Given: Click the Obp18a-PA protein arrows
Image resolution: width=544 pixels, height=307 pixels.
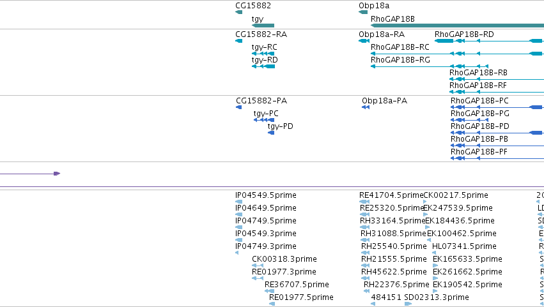Looking at the screenshot, I should coord(366,107).
